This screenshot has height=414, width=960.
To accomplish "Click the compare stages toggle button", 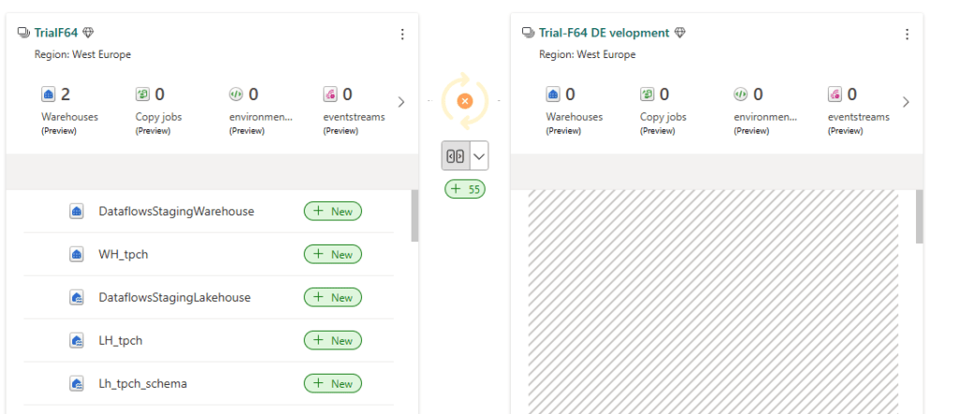I will (x=456, y=155).
